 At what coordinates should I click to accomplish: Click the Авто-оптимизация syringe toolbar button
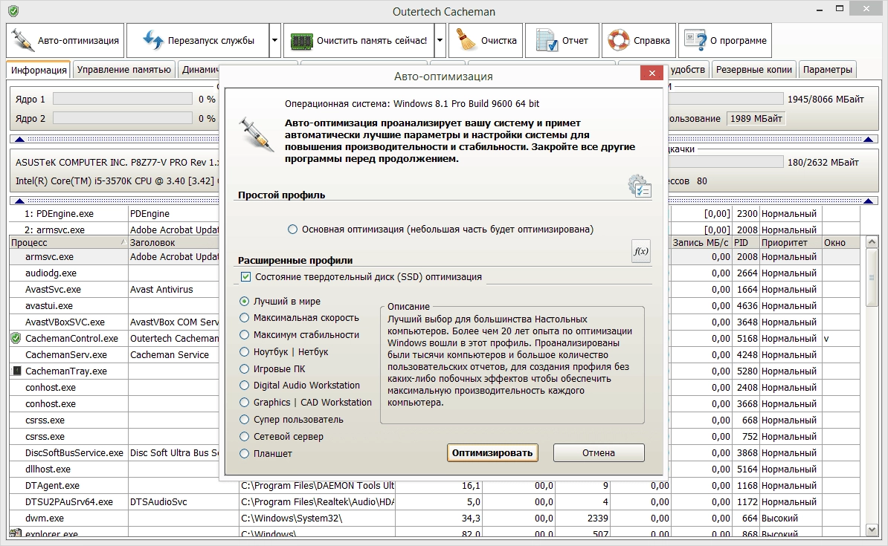click(65, 41)
